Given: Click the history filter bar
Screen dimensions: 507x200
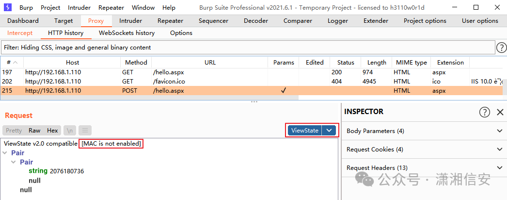Looking at the screenshot, I should [x=248, y=48].
